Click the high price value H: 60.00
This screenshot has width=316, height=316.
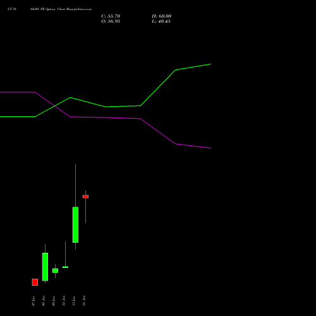click(x=161, y=16)
